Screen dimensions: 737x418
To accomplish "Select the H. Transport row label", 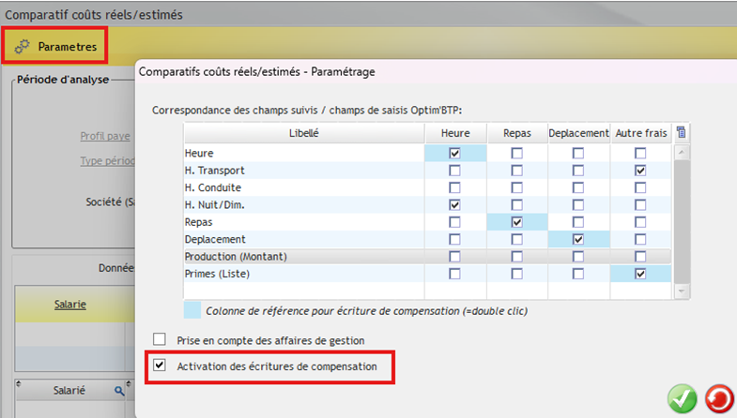I will pos(214,171).
